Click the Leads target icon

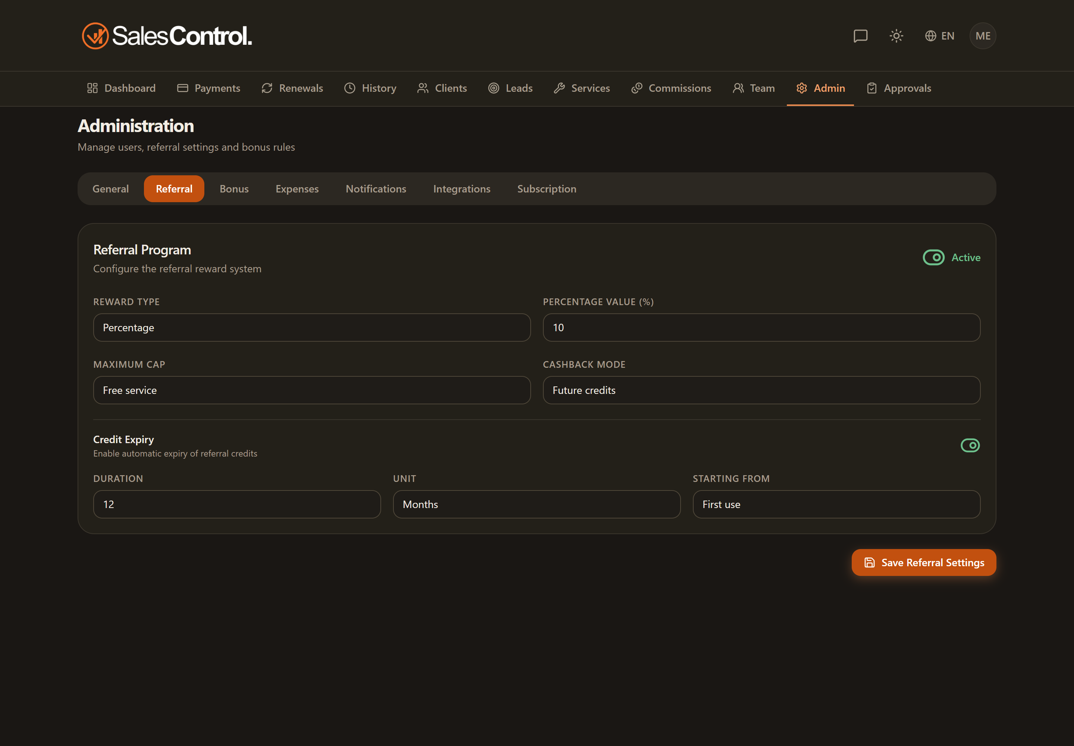click(x=493, y=88)
